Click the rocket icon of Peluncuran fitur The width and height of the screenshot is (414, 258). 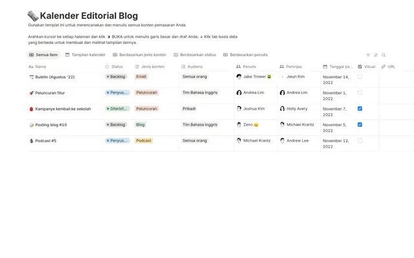coord(32,93)
